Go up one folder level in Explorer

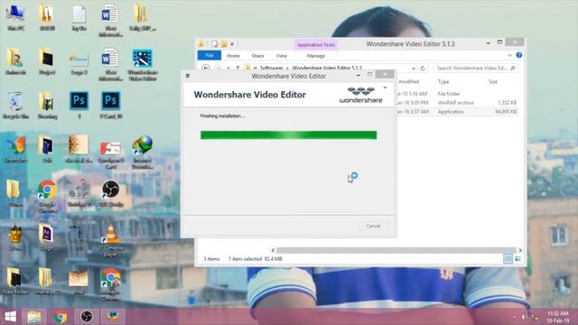coord(238,69)
